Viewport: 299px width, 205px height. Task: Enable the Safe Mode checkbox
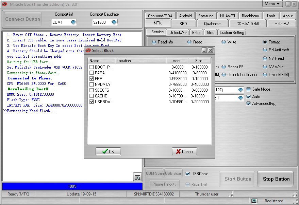(x=248, y=89)
